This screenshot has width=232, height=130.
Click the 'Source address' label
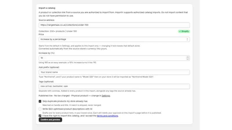[x=46, y=20]
